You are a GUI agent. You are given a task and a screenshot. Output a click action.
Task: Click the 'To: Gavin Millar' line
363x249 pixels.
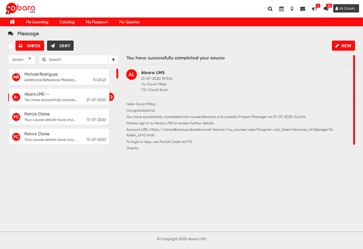[x=154, y=84]
